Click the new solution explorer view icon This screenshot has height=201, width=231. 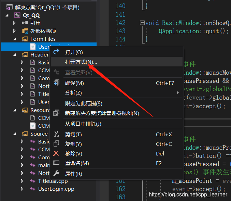[x=56, y=113]
